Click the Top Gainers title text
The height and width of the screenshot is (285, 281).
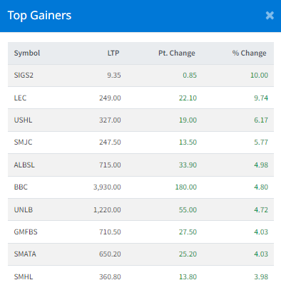pyautogui.click(x=39, y=16)
